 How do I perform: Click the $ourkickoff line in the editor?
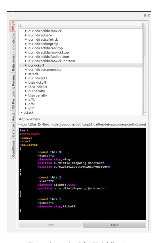29,134
